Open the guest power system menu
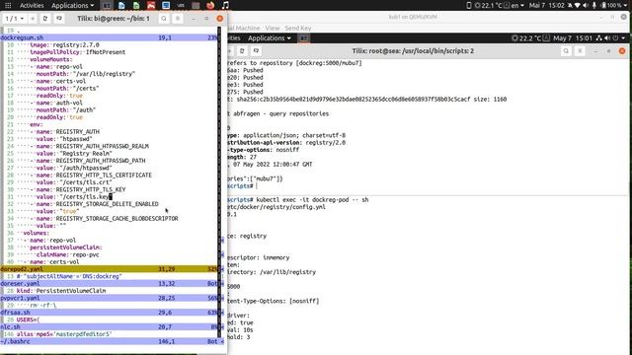632x355 pixels. tap(619, 38)
